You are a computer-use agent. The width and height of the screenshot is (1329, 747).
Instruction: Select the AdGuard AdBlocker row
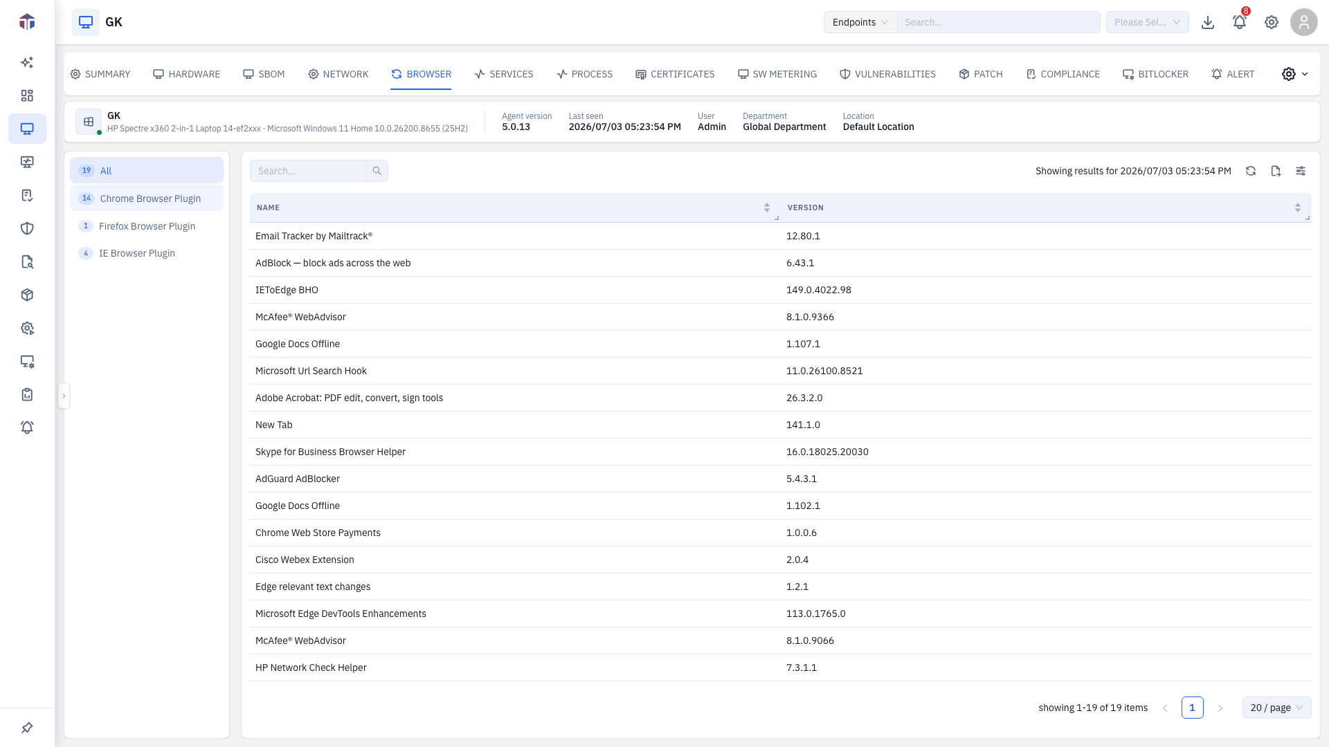pos(780,479)
